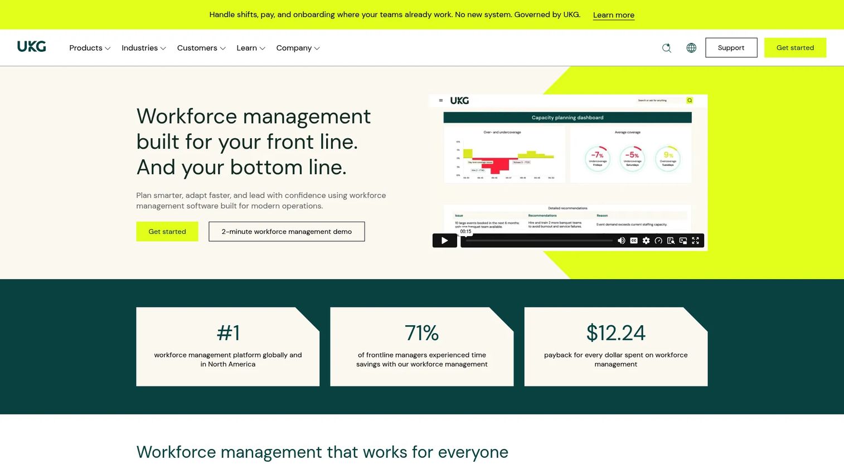Open the 2-minute workforce management demo
Image resolution: width=844 pixels, height=474 pixels.
287,232
